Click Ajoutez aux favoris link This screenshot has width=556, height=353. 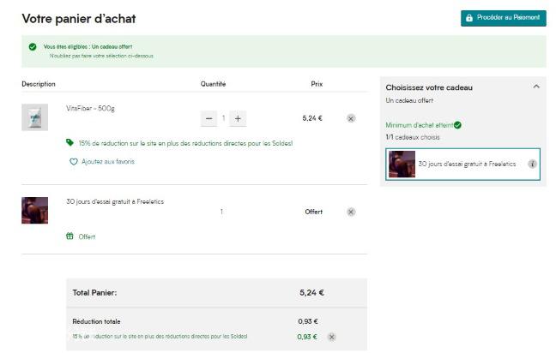click(108, 161)
